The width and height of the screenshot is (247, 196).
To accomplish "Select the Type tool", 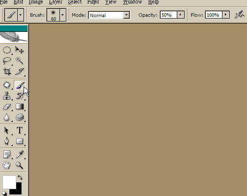I will 20,130.
